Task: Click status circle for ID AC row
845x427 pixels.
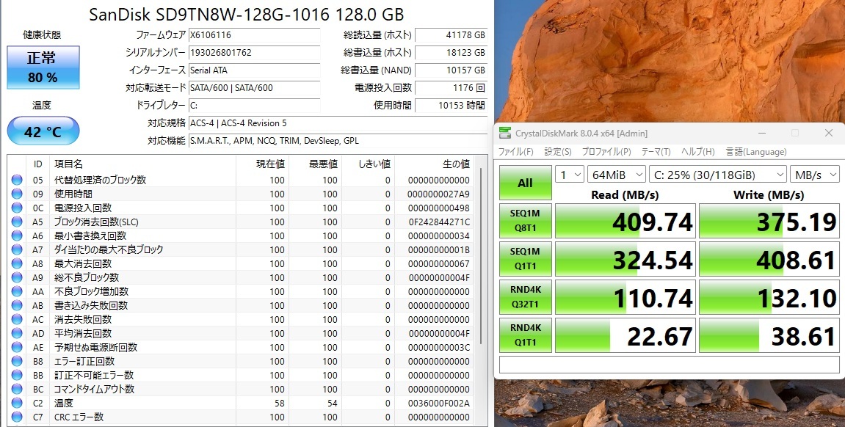Action: tap(17, 319)
